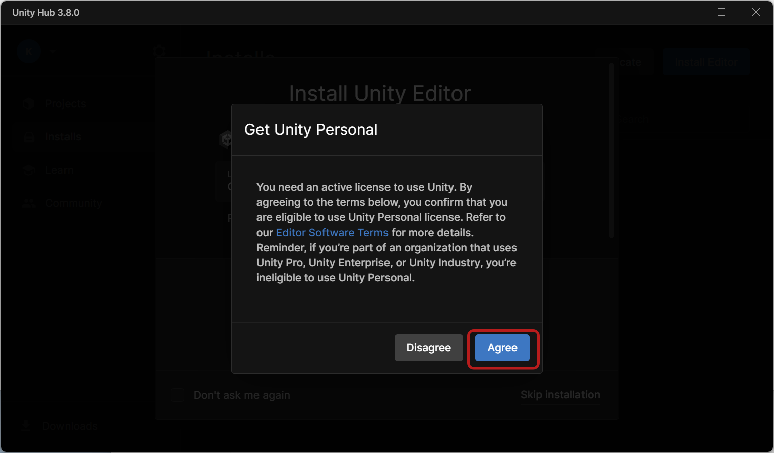Click the Projects cube icon
The image size is (774, 453).
tap(29, 104)
